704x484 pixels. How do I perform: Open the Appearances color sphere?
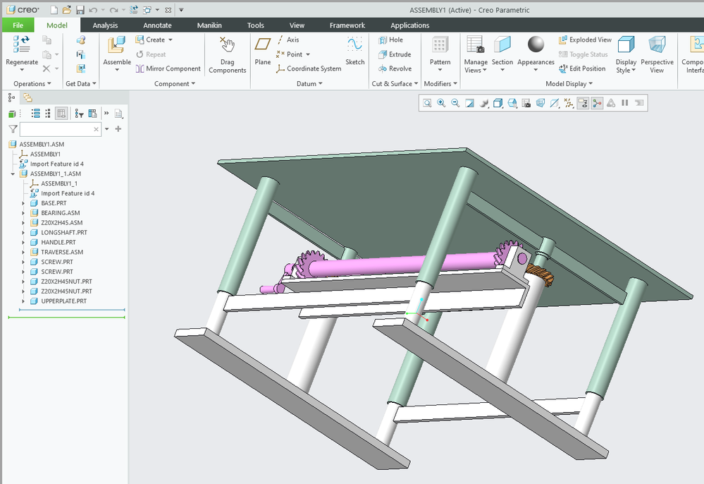(536, 45)
